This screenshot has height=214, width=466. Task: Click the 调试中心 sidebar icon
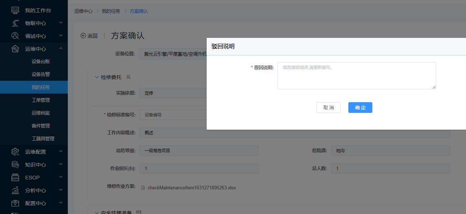tap(15, 36)
